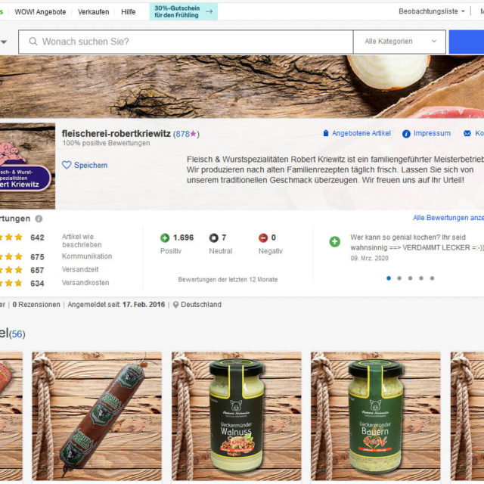Click the envelope contact icon
484x484 pixels.
(467, 133)
